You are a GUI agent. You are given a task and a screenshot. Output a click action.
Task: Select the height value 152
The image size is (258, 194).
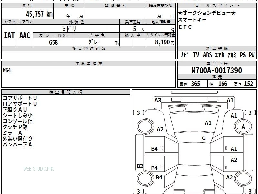pos(248,84)
